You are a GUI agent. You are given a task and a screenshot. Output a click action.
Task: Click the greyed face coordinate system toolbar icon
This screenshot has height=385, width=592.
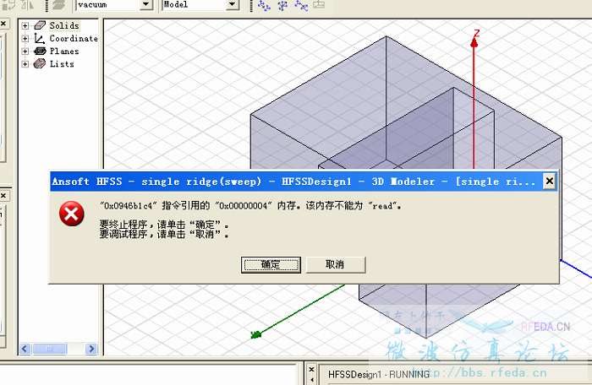(x=319, y=5)
